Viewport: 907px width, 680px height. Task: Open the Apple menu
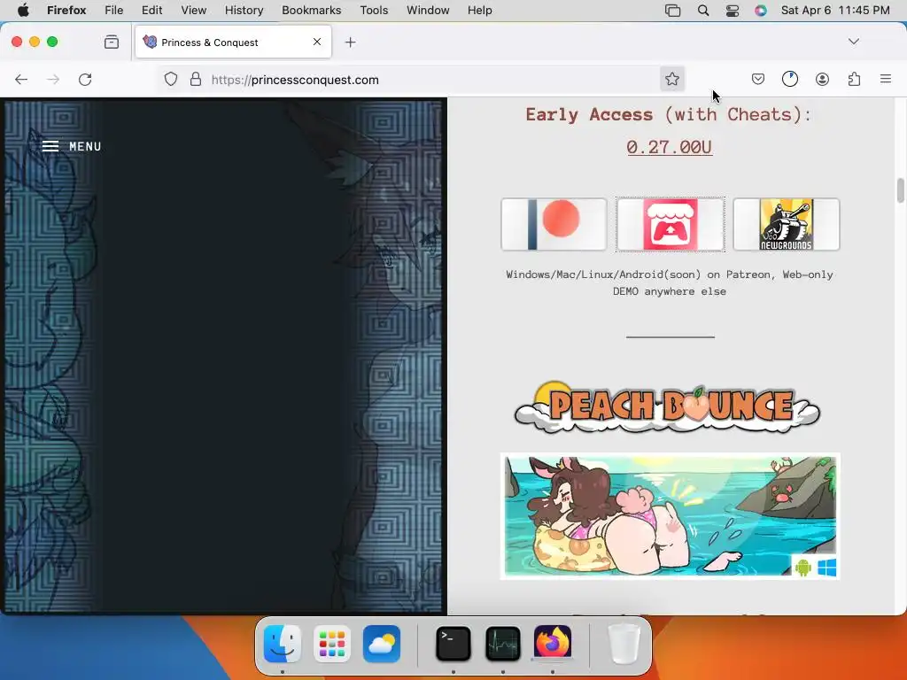[x=23, y=11]
